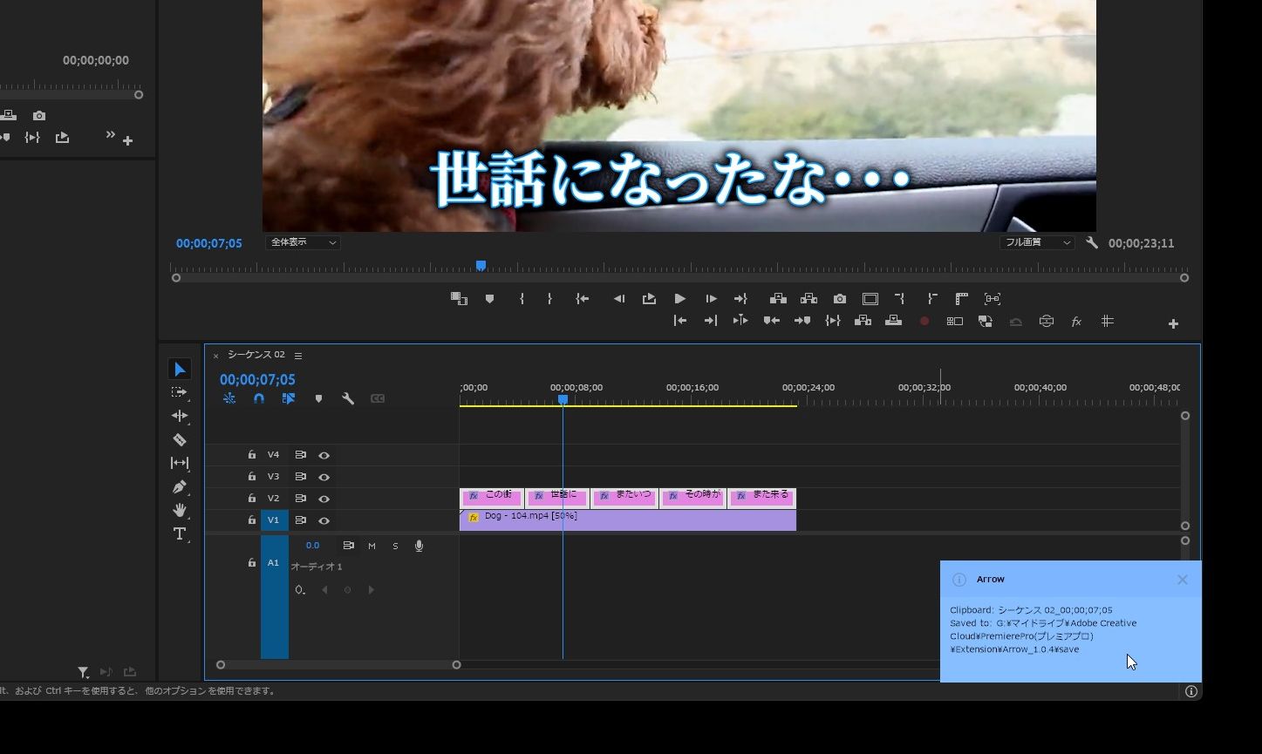Open the 全体表示 zoom level dropdown
Viewport: 1262px width, 754px height.
coord(302,241)
